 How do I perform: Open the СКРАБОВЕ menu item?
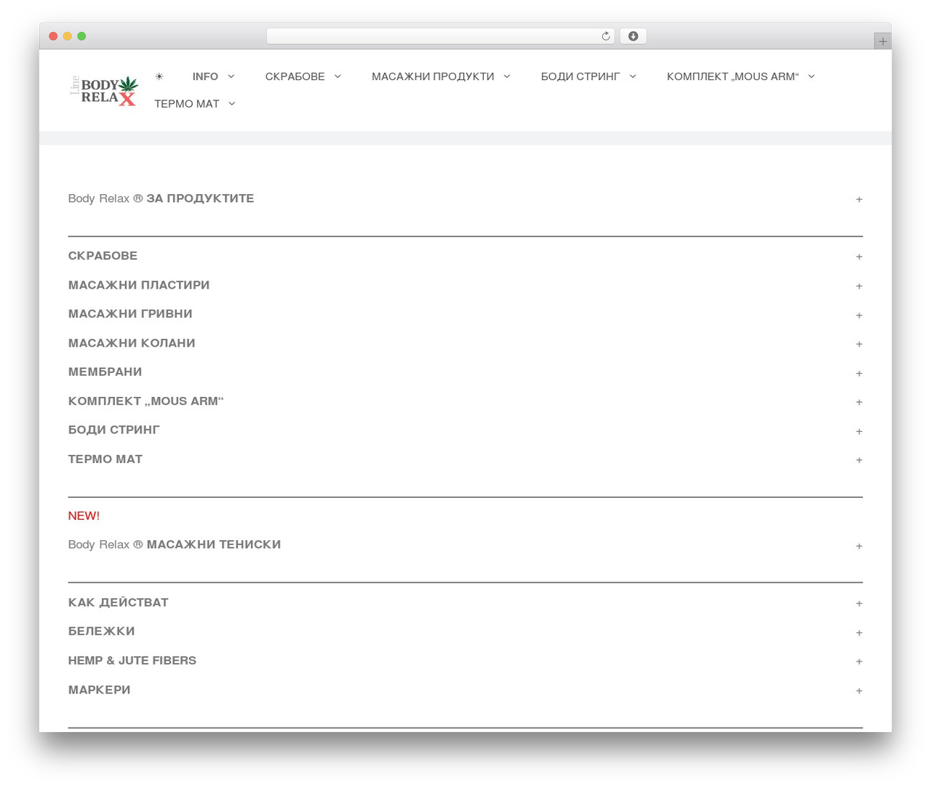(303, 76)
